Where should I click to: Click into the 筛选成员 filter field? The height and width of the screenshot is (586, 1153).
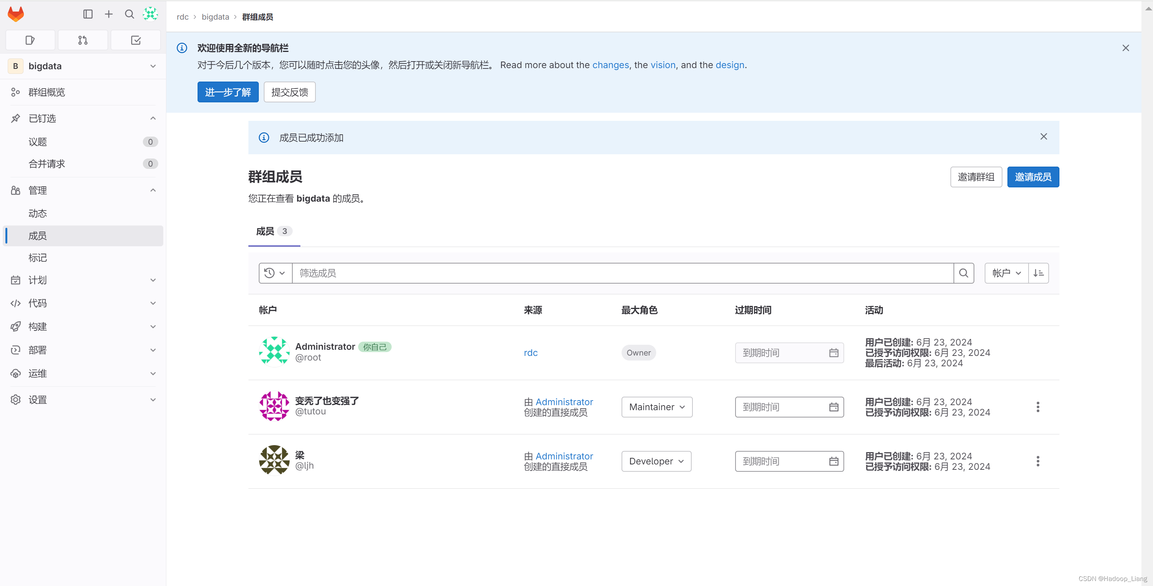tap(622, 273)
